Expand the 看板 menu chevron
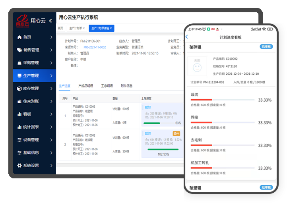287x203 pixels. [x=51, y=114]
